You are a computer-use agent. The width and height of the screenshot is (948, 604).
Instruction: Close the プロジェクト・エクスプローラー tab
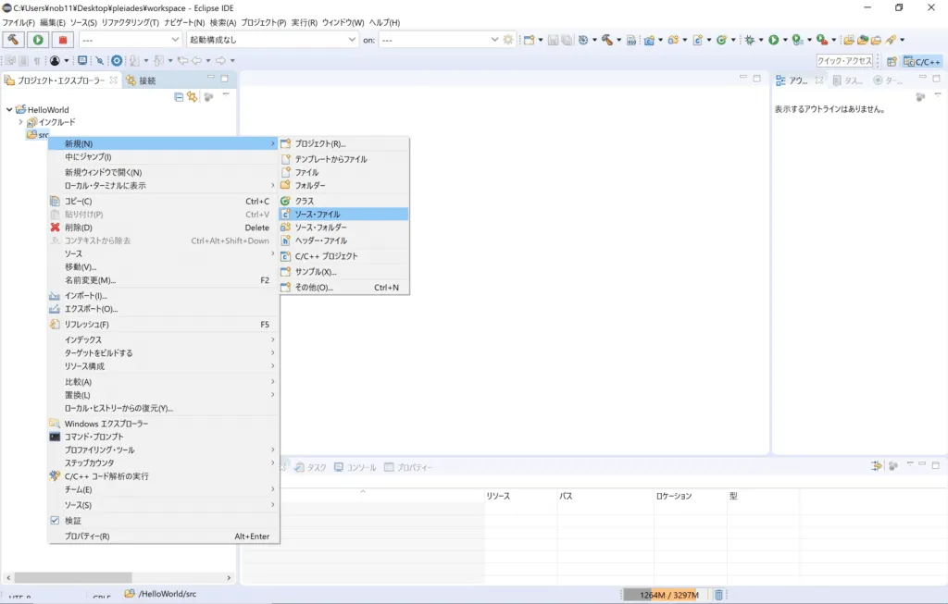click(113, 80)
